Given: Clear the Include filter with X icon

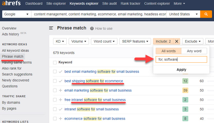Looking at the screenshot, I should pyautogui.click(x=177, y=41).
